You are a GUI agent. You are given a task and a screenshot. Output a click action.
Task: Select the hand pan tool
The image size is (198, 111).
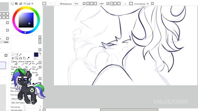pos(24,58)
